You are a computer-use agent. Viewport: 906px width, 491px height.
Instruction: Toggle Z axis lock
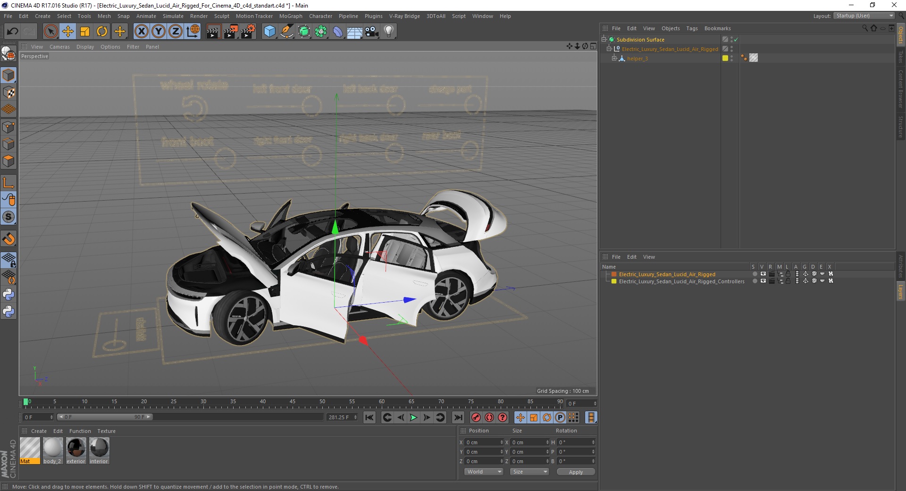(x=176, y=32)
